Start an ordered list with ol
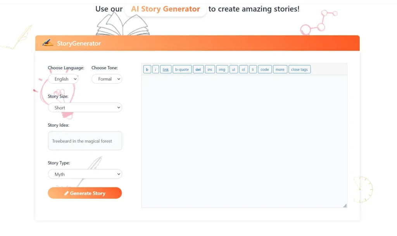 click(243, 69)
